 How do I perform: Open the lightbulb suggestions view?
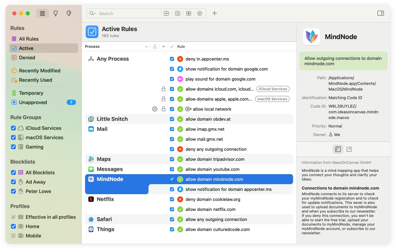coord(55,13)
